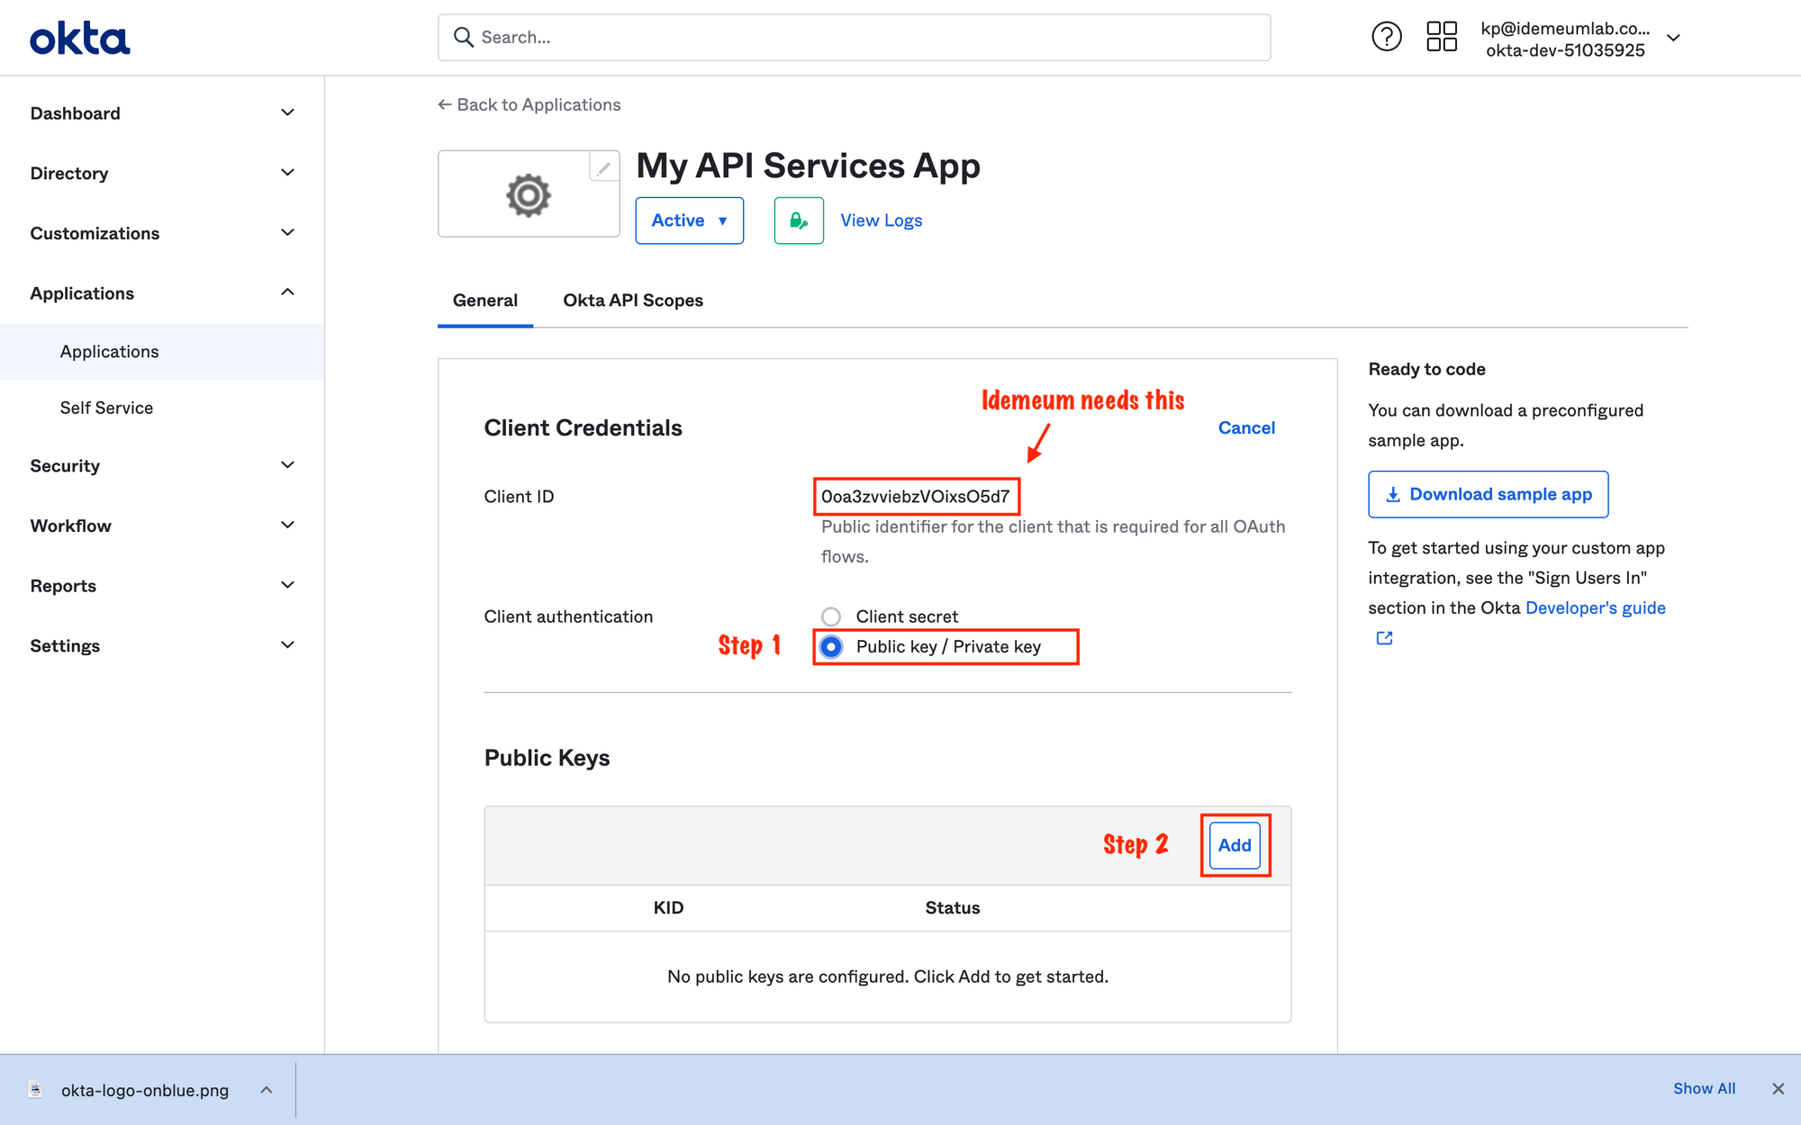The height and width of the screenshot is (1125, 1801).
Task: Open the account dropdown for kp@idemeumlab
Action: [1673, 38]
